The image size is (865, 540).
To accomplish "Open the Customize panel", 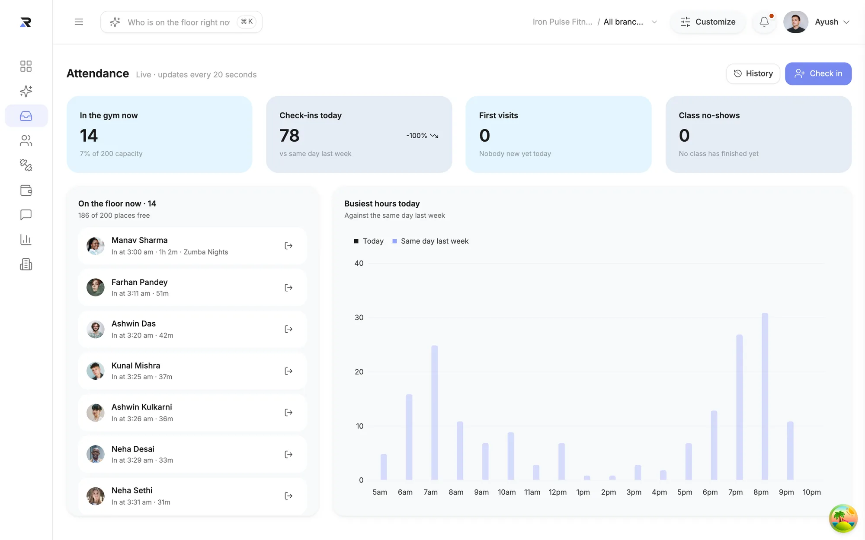I will pyautogui.click(x=708, y=22).
